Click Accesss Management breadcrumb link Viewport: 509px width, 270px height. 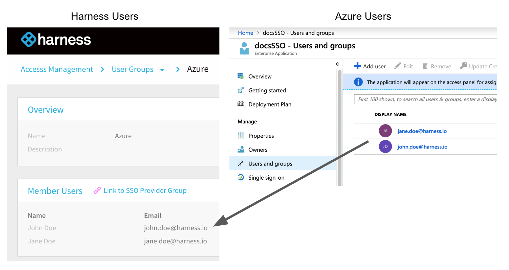point(57,69)
